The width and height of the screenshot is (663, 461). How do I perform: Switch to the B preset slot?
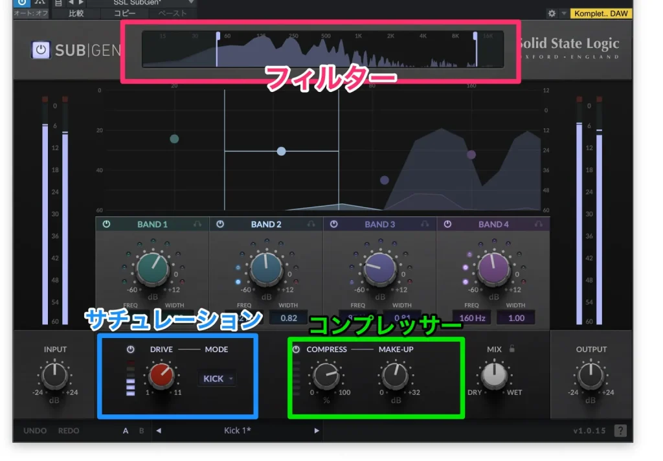[142, 431]
